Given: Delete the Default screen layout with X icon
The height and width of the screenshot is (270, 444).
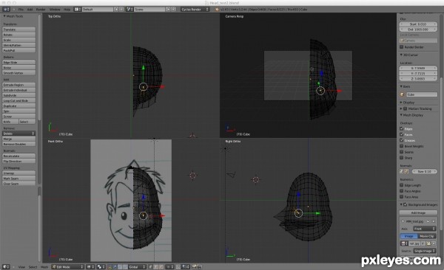Looking at the screenshot, I should (x=121, y=10).
